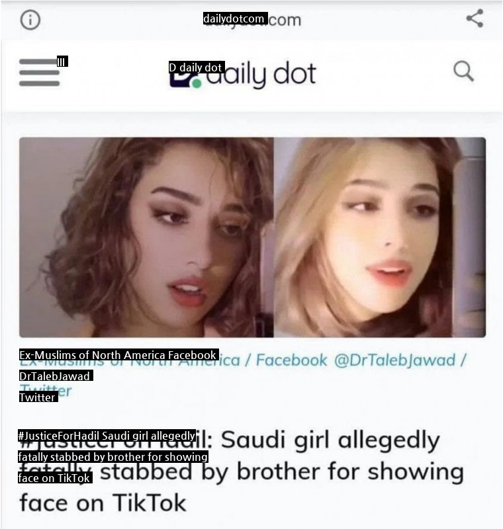Click 'face on TikTok' headline text
The width and height of the screenshot is (503, 529).
coord(103,503)
